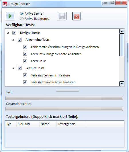Click the Name column header
Image resolution: width=129 pixels, height=152 pixels.
pos(48,124)
